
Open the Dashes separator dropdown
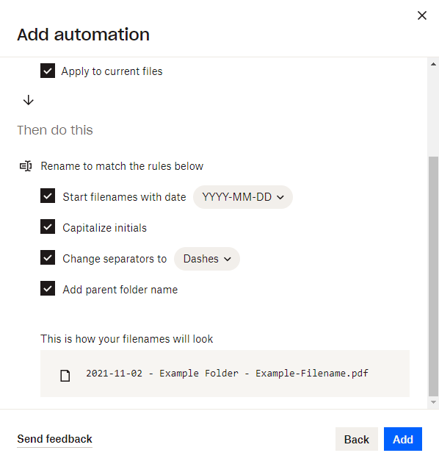[x=207, y=259]
